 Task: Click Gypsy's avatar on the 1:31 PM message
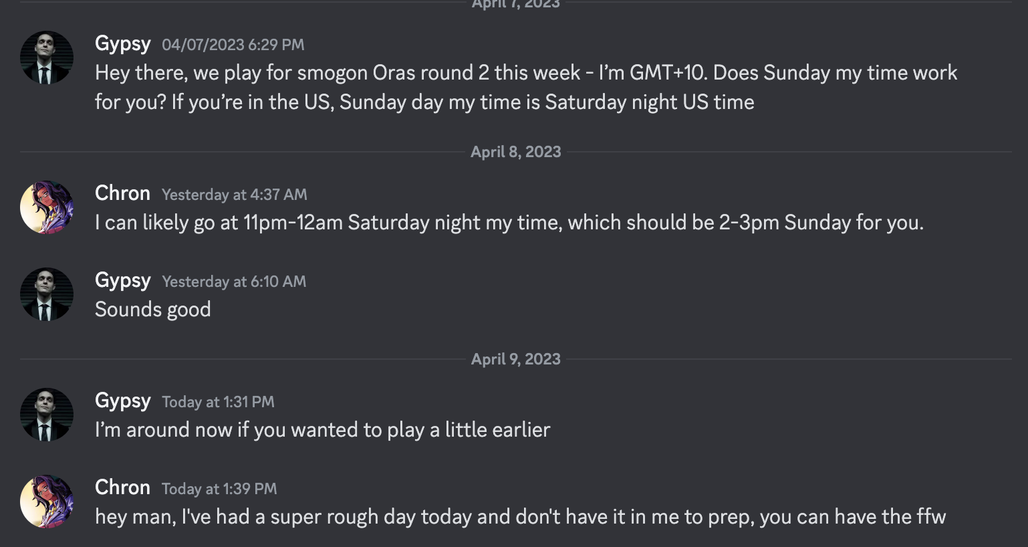(47, 415)
